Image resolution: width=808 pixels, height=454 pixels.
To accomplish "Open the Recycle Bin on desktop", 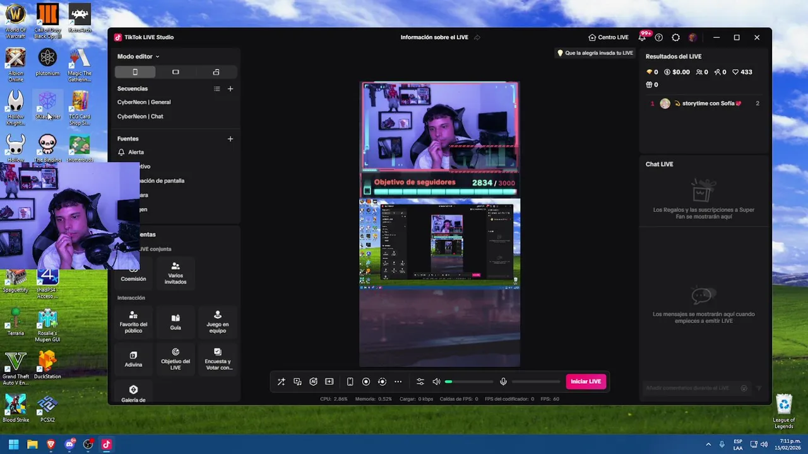I will [783, 412].
